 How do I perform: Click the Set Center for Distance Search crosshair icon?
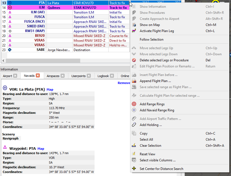134,168
